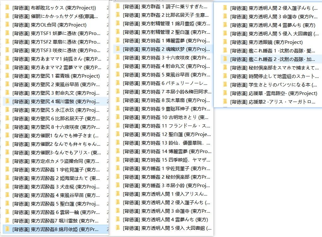Click folder icon beside 東方時姦 1 博麗霊夢
Screen dimensions: 322x237
[118, 40]
